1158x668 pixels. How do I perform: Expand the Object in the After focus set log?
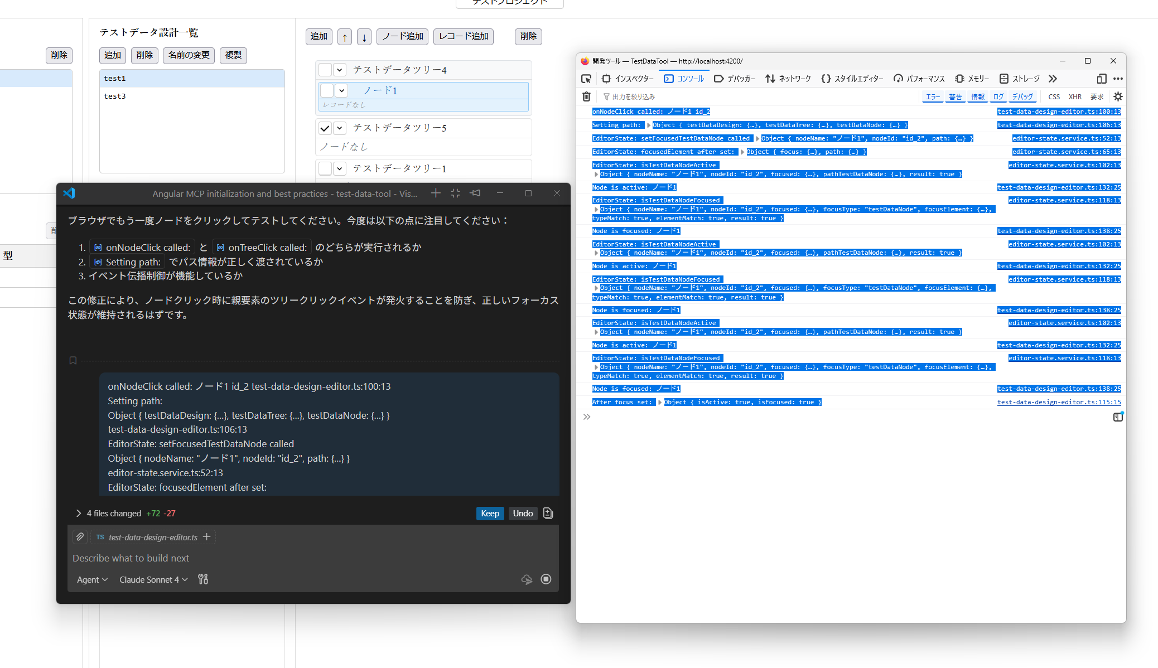tap(660, 401)
